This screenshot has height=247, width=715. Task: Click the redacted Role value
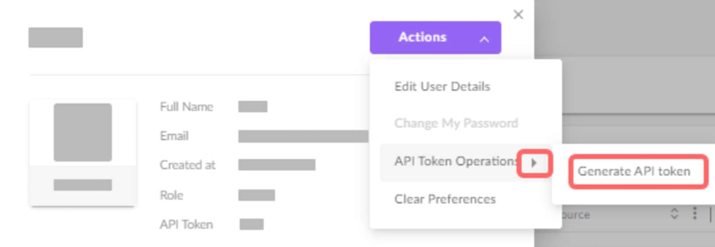(257, 195)
